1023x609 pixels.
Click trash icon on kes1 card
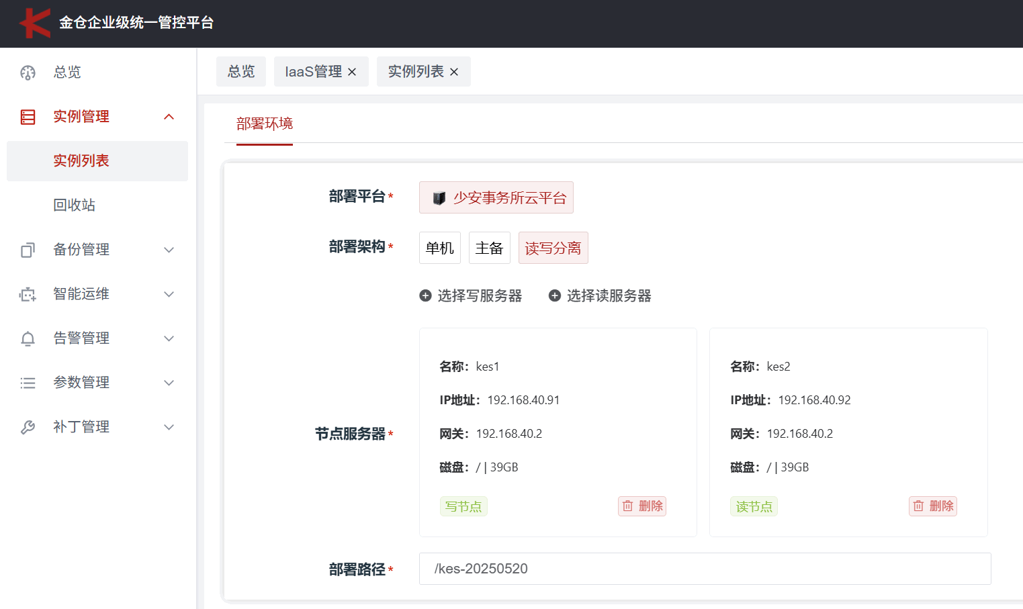pyautogui.click(x=627, y=506)
